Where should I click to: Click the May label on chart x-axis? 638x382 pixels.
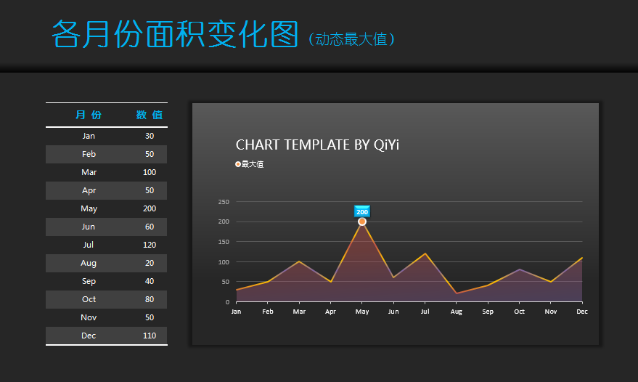(362, 312)
